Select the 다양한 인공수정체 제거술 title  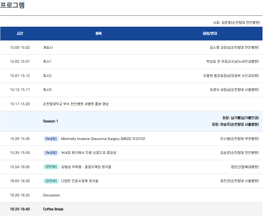(80, 181)
